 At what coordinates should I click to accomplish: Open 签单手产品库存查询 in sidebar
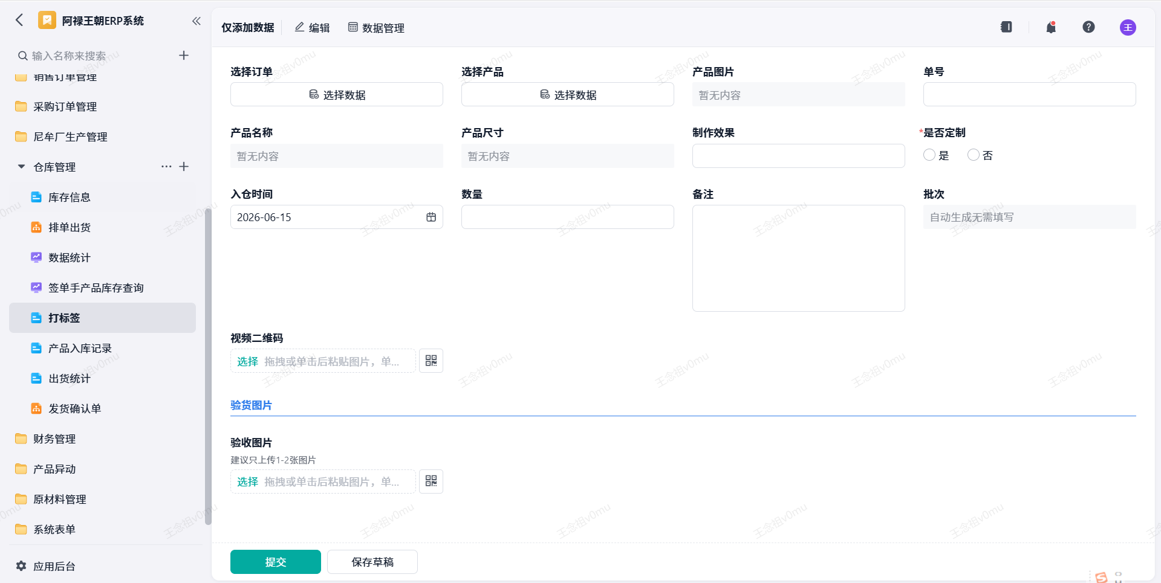point(102,288)
